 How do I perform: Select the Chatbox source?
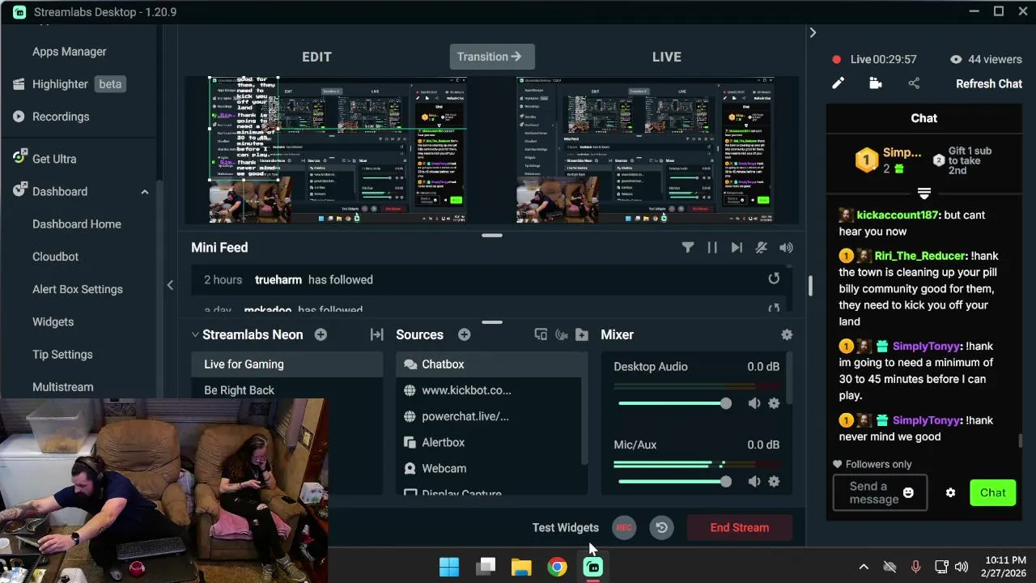490,364
